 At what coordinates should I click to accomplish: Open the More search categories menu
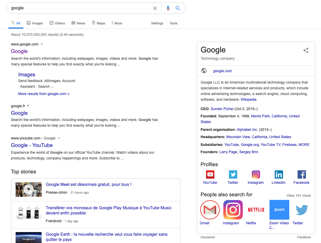[117, 23]
